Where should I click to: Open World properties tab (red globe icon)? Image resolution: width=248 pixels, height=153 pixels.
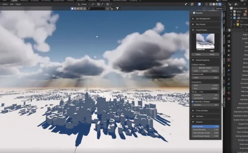(229, 60)
